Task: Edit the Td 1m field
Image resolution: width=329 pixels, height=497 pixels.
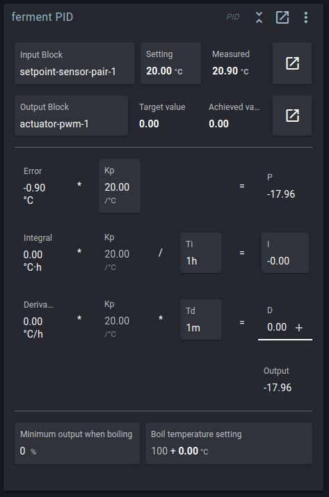Action: point(201,319)
